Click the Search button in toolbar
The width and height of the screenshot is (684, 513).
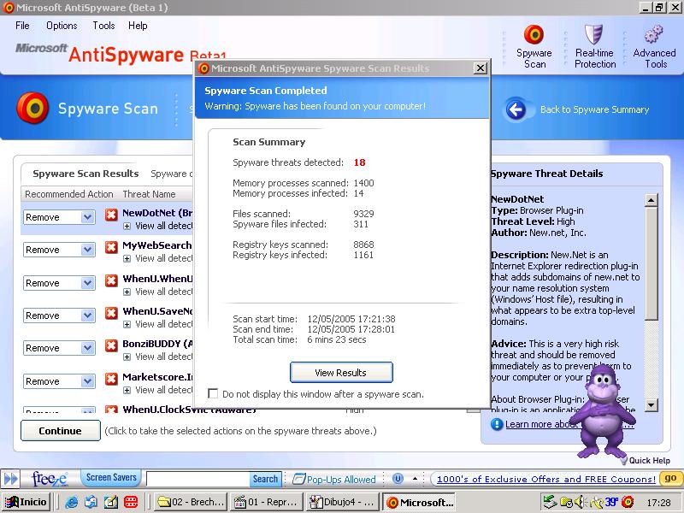click(x=265, y=479)
